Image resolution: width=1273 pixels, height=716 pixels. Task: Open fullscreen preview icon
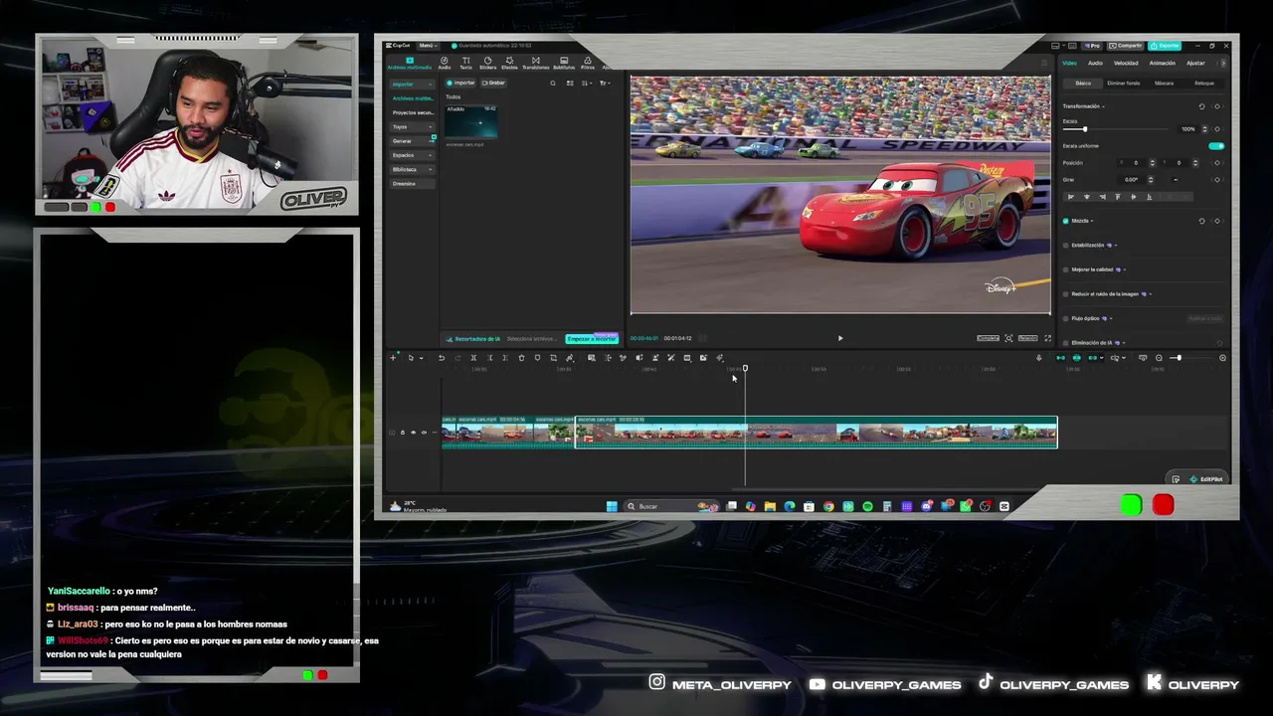[1047, 338]
